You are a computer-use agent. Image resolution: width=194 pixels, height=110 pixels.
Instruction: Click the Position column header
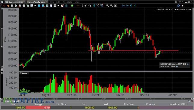click(150, 104)
